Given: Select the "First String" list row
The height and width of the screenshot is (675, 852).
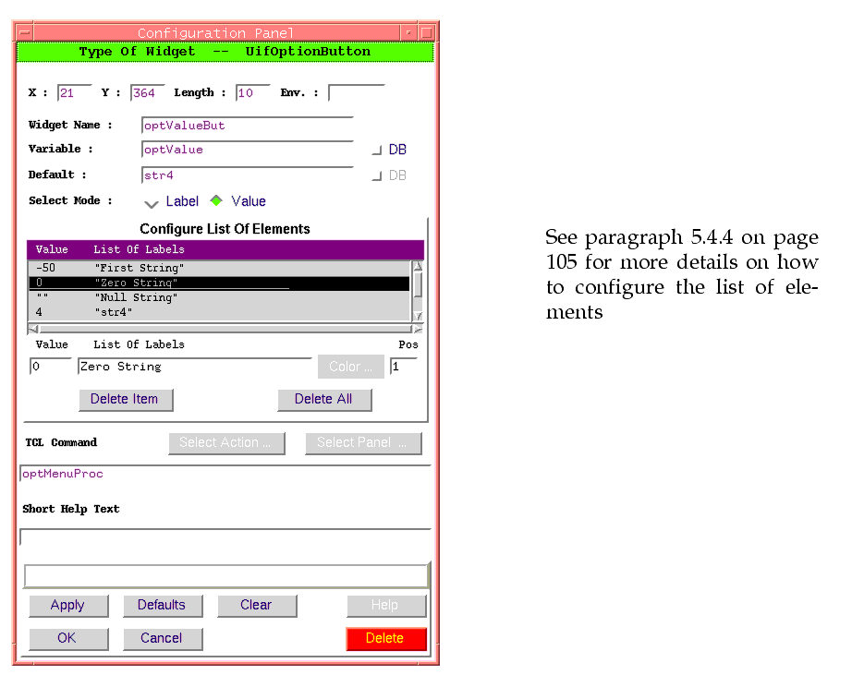Looking at the screenshot, I should point(139,268).
